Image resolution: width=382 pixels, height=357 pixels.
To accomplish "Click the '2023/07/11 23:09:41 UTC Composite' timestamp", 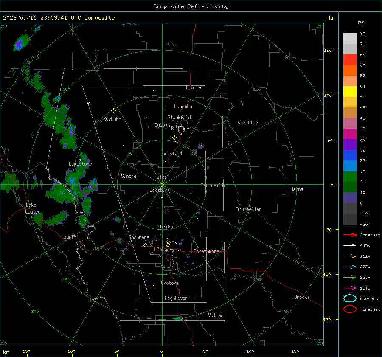I will coord(59,18).
